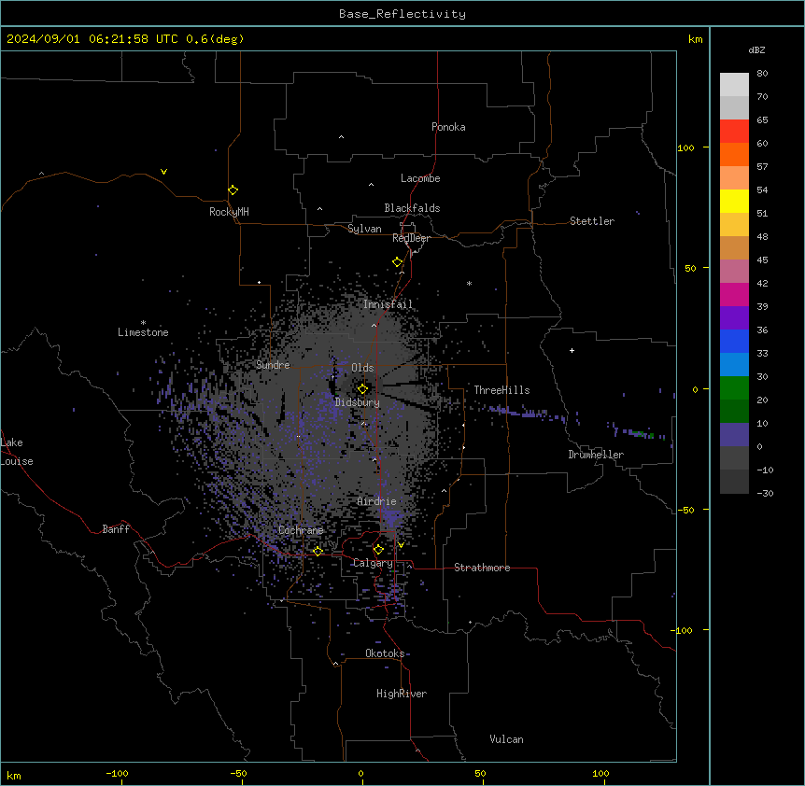Click the RedDeer city label
Viewport: 805px width, 786px height.
tap(411, 238)
